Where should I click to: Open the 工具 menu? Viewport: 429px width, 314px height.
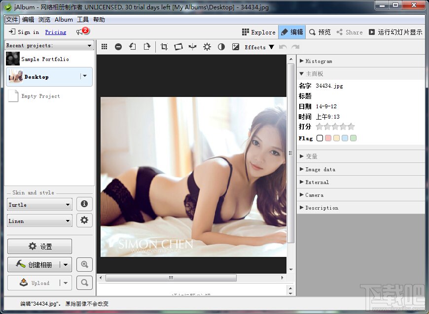click(84, 20)
